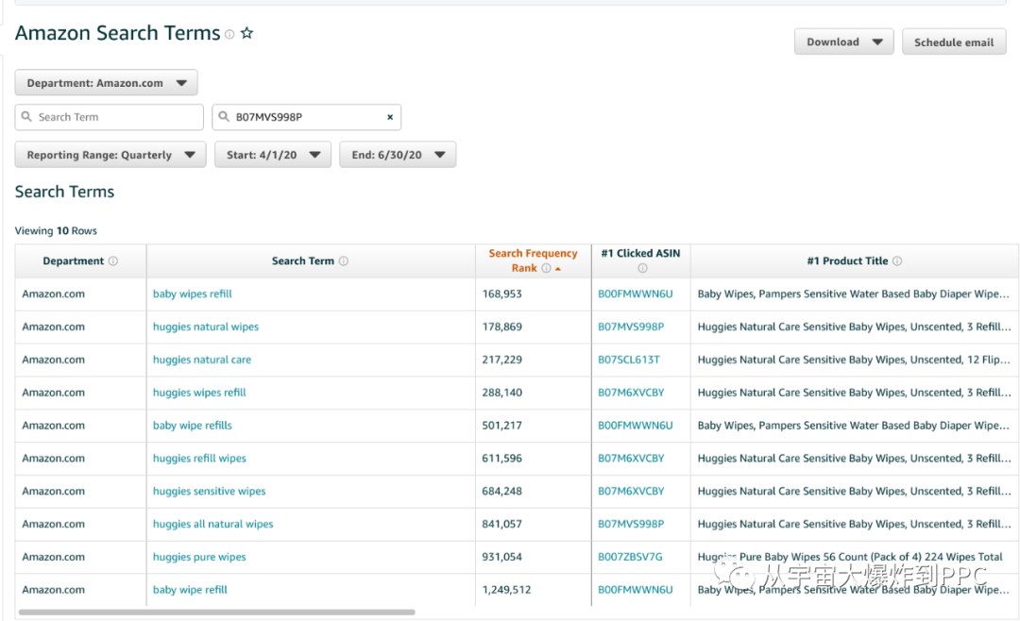1020x621 pixels.
Task: Clear the ASIN filter with X icon
Action: [390, 117]
